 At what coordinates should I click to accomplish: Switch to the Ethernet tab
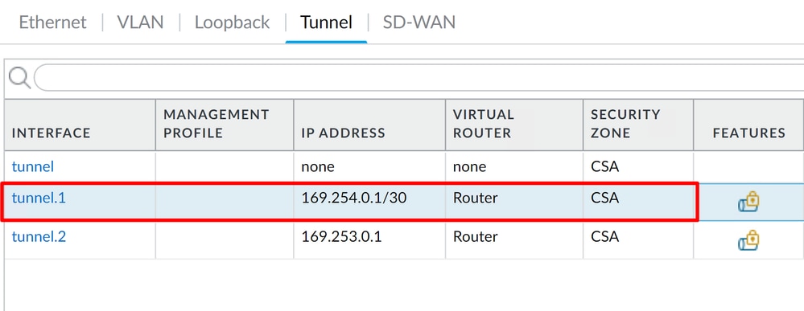coord(53,23)
